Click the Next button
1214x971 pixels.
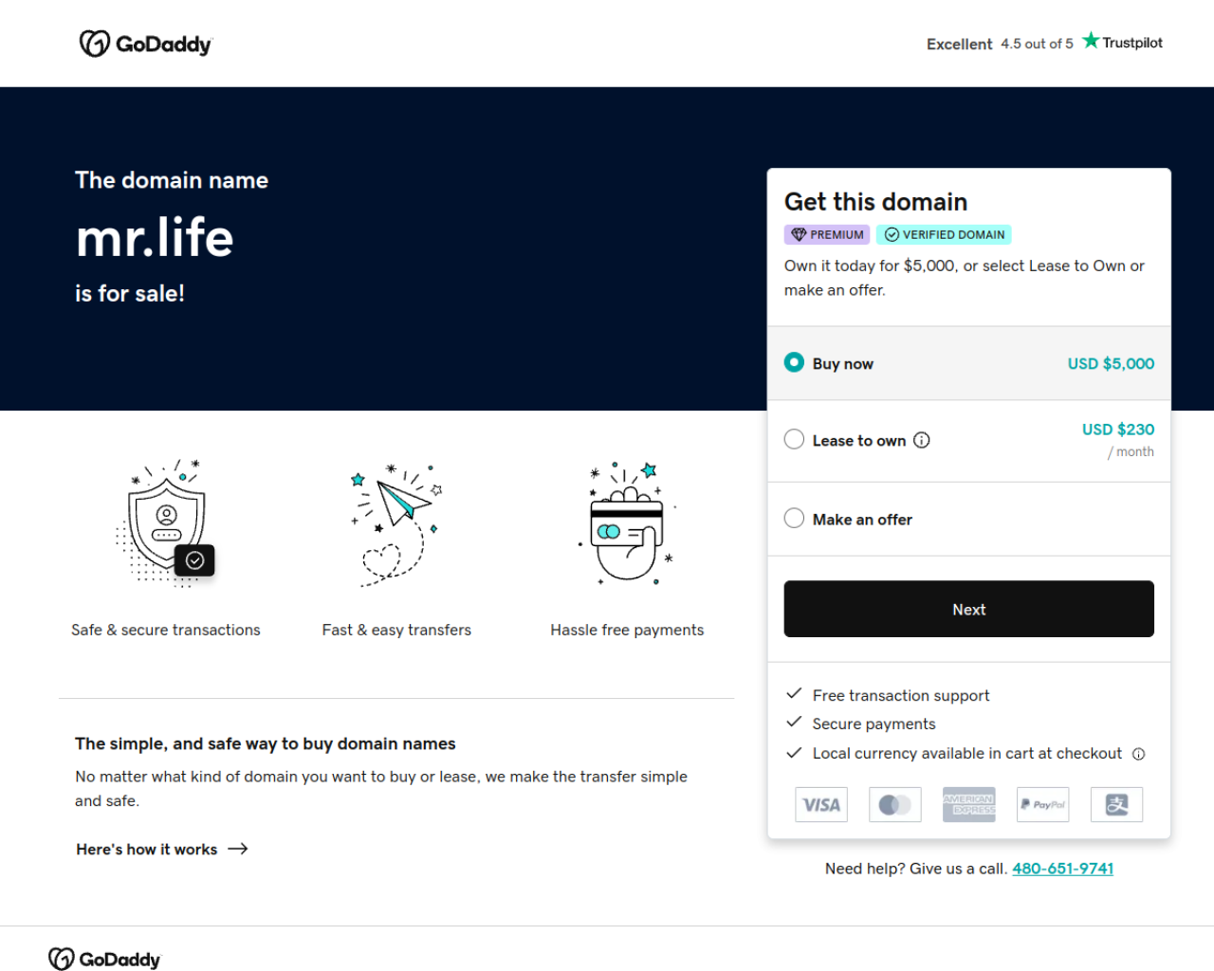coord(969,609)
